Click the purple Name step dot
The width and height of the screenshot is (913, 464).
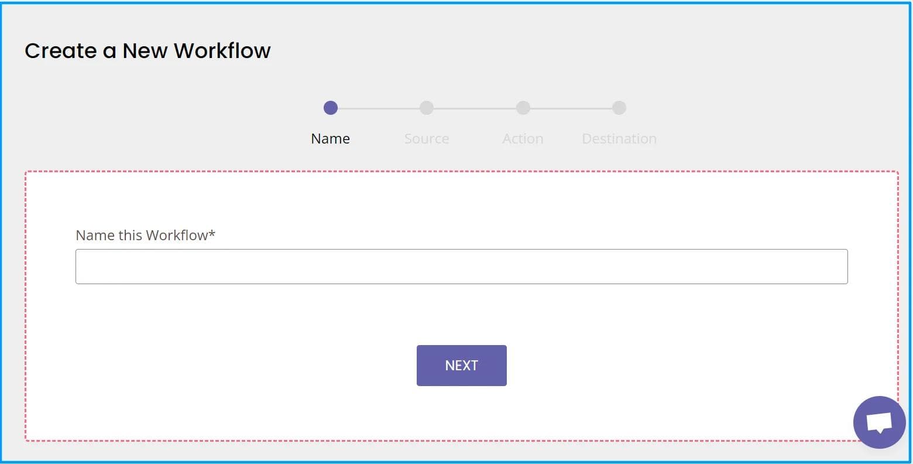[x=331, y=108]
